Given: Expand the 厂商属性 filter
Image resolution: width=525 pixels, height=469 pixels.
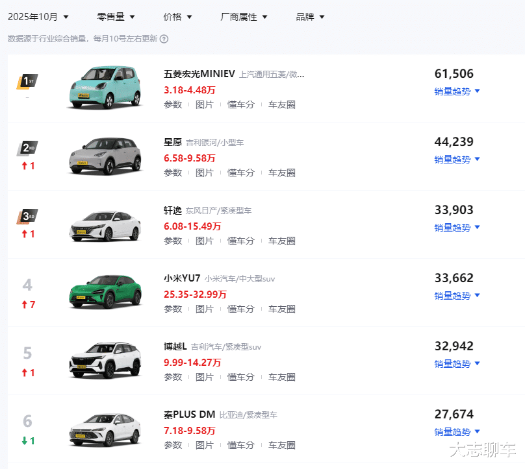Looking at the screenshot, I should [x=244, y=17].
